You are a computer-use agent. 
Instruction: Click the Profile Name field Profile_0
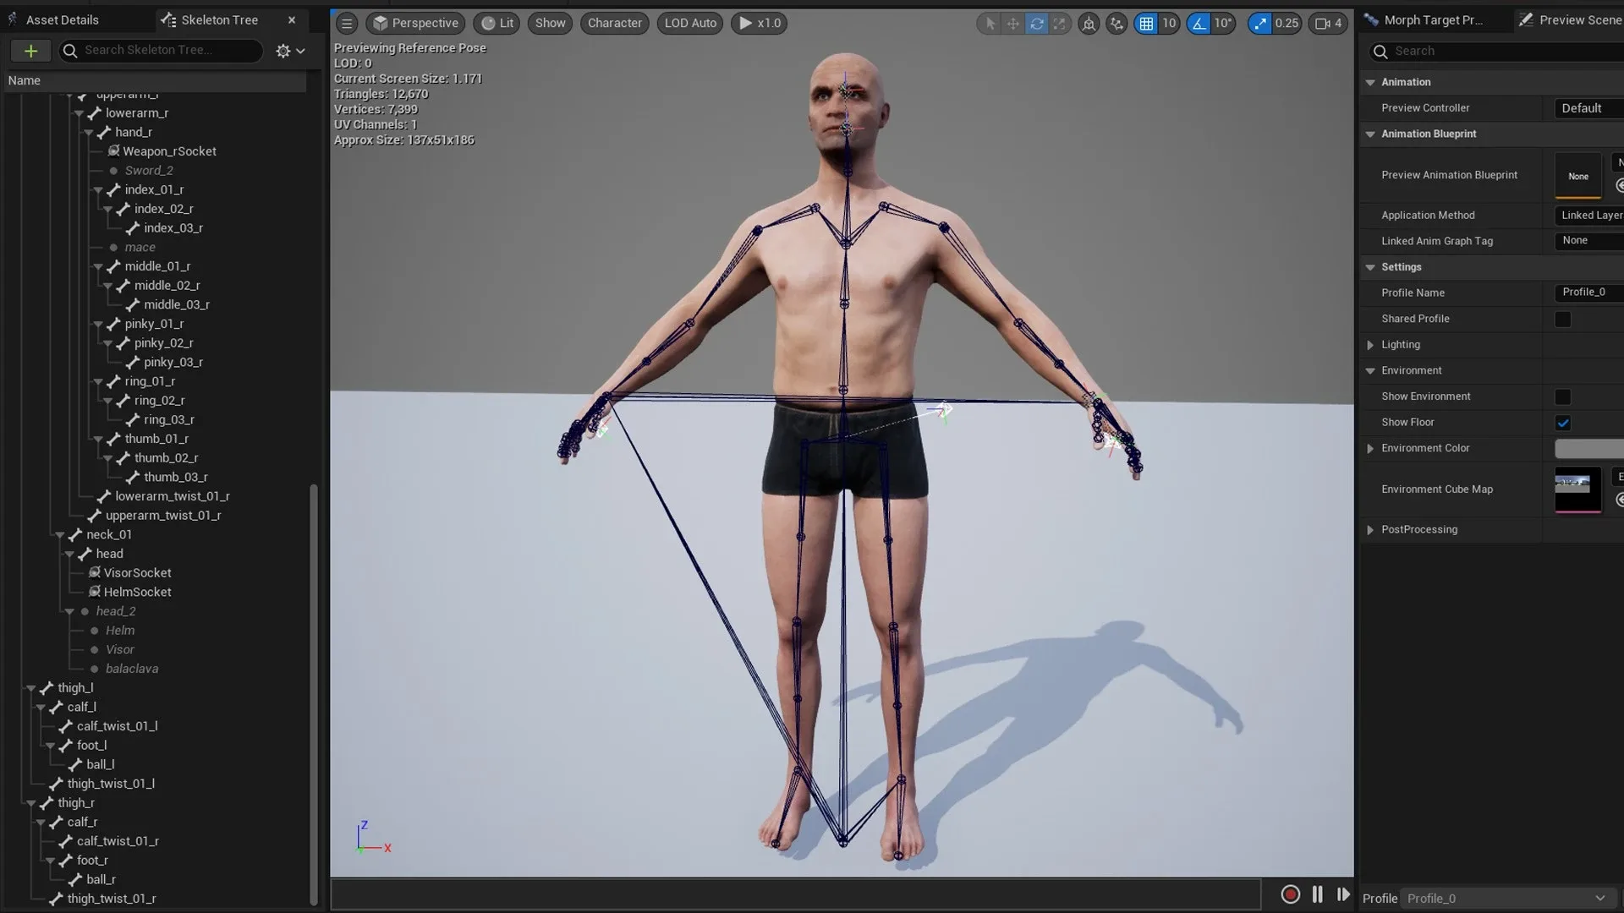1589,292
